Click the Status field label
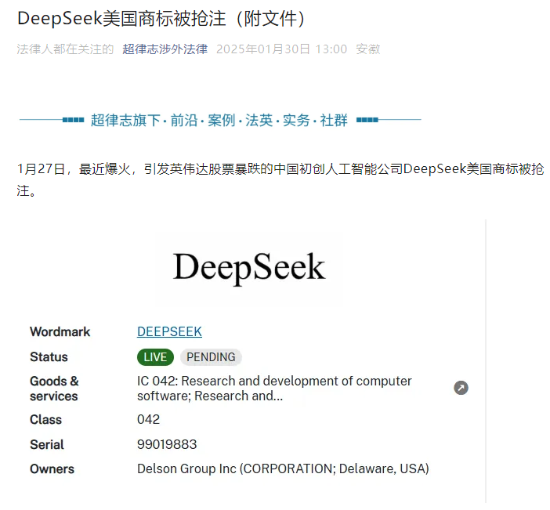Screen dimensions: 550x510 click(49, 356)
